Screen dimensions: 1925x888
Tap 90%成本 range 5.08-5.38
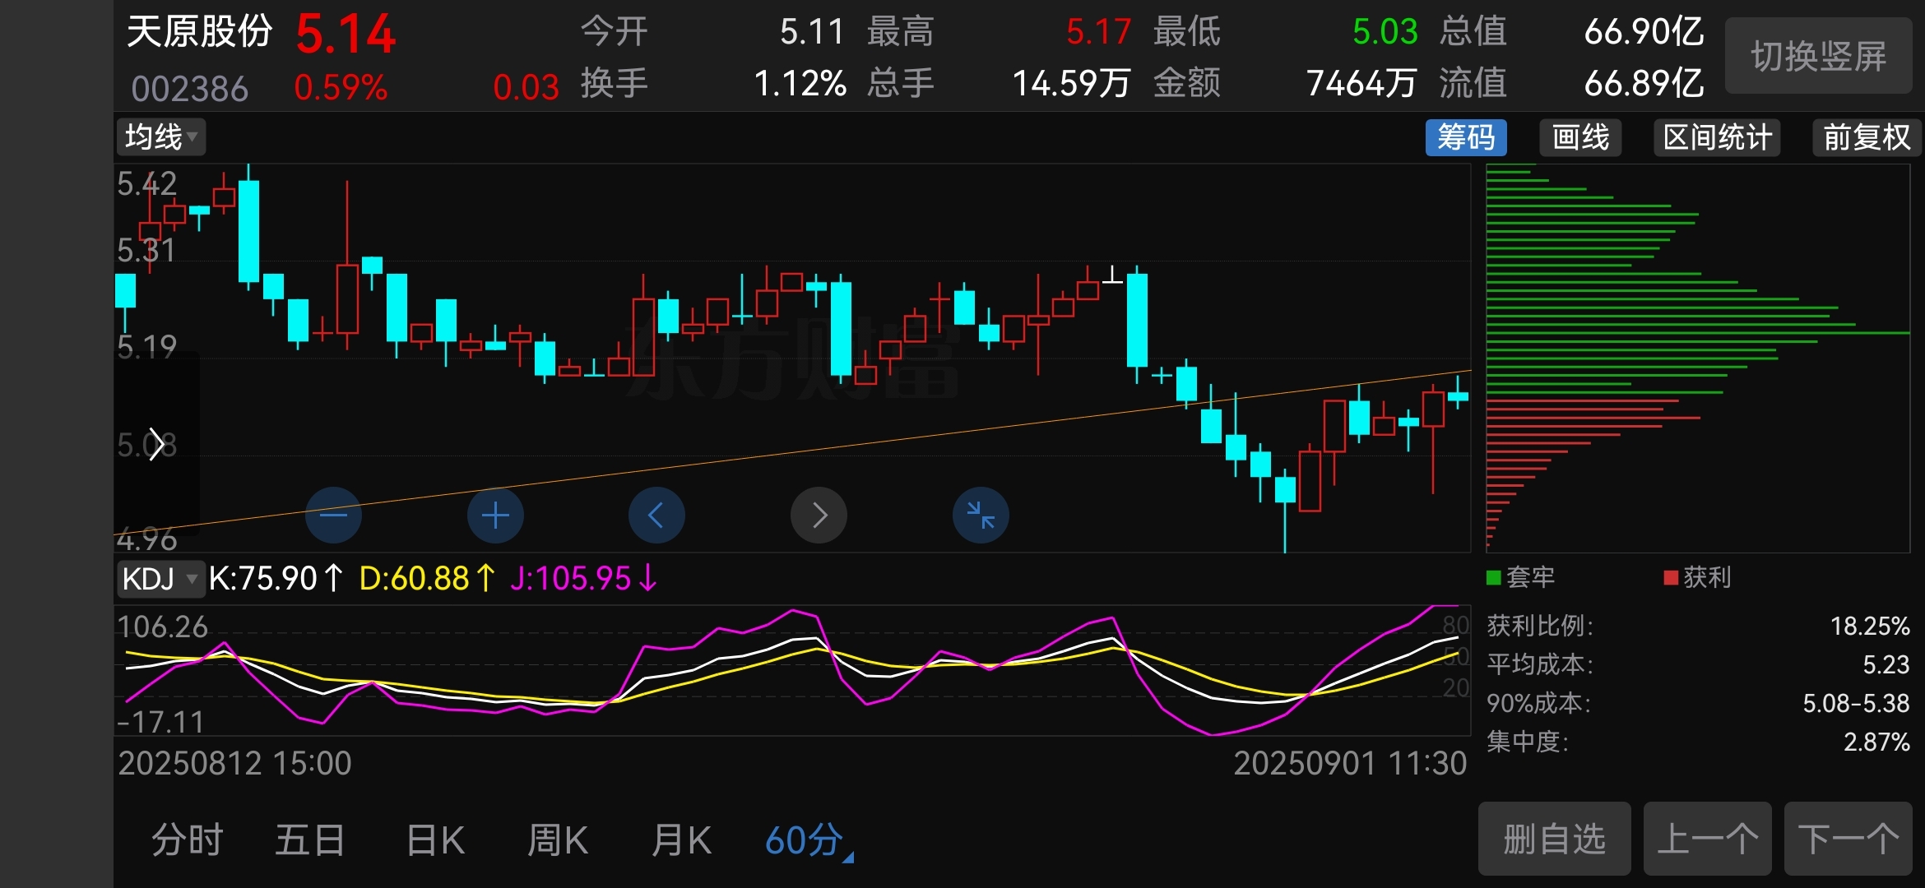click(x=1856, y=703)
